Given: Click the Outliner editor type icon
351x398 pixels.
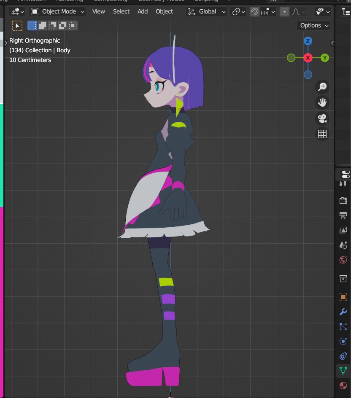Looking at the screenshot, I should click(x=346, y=12).
